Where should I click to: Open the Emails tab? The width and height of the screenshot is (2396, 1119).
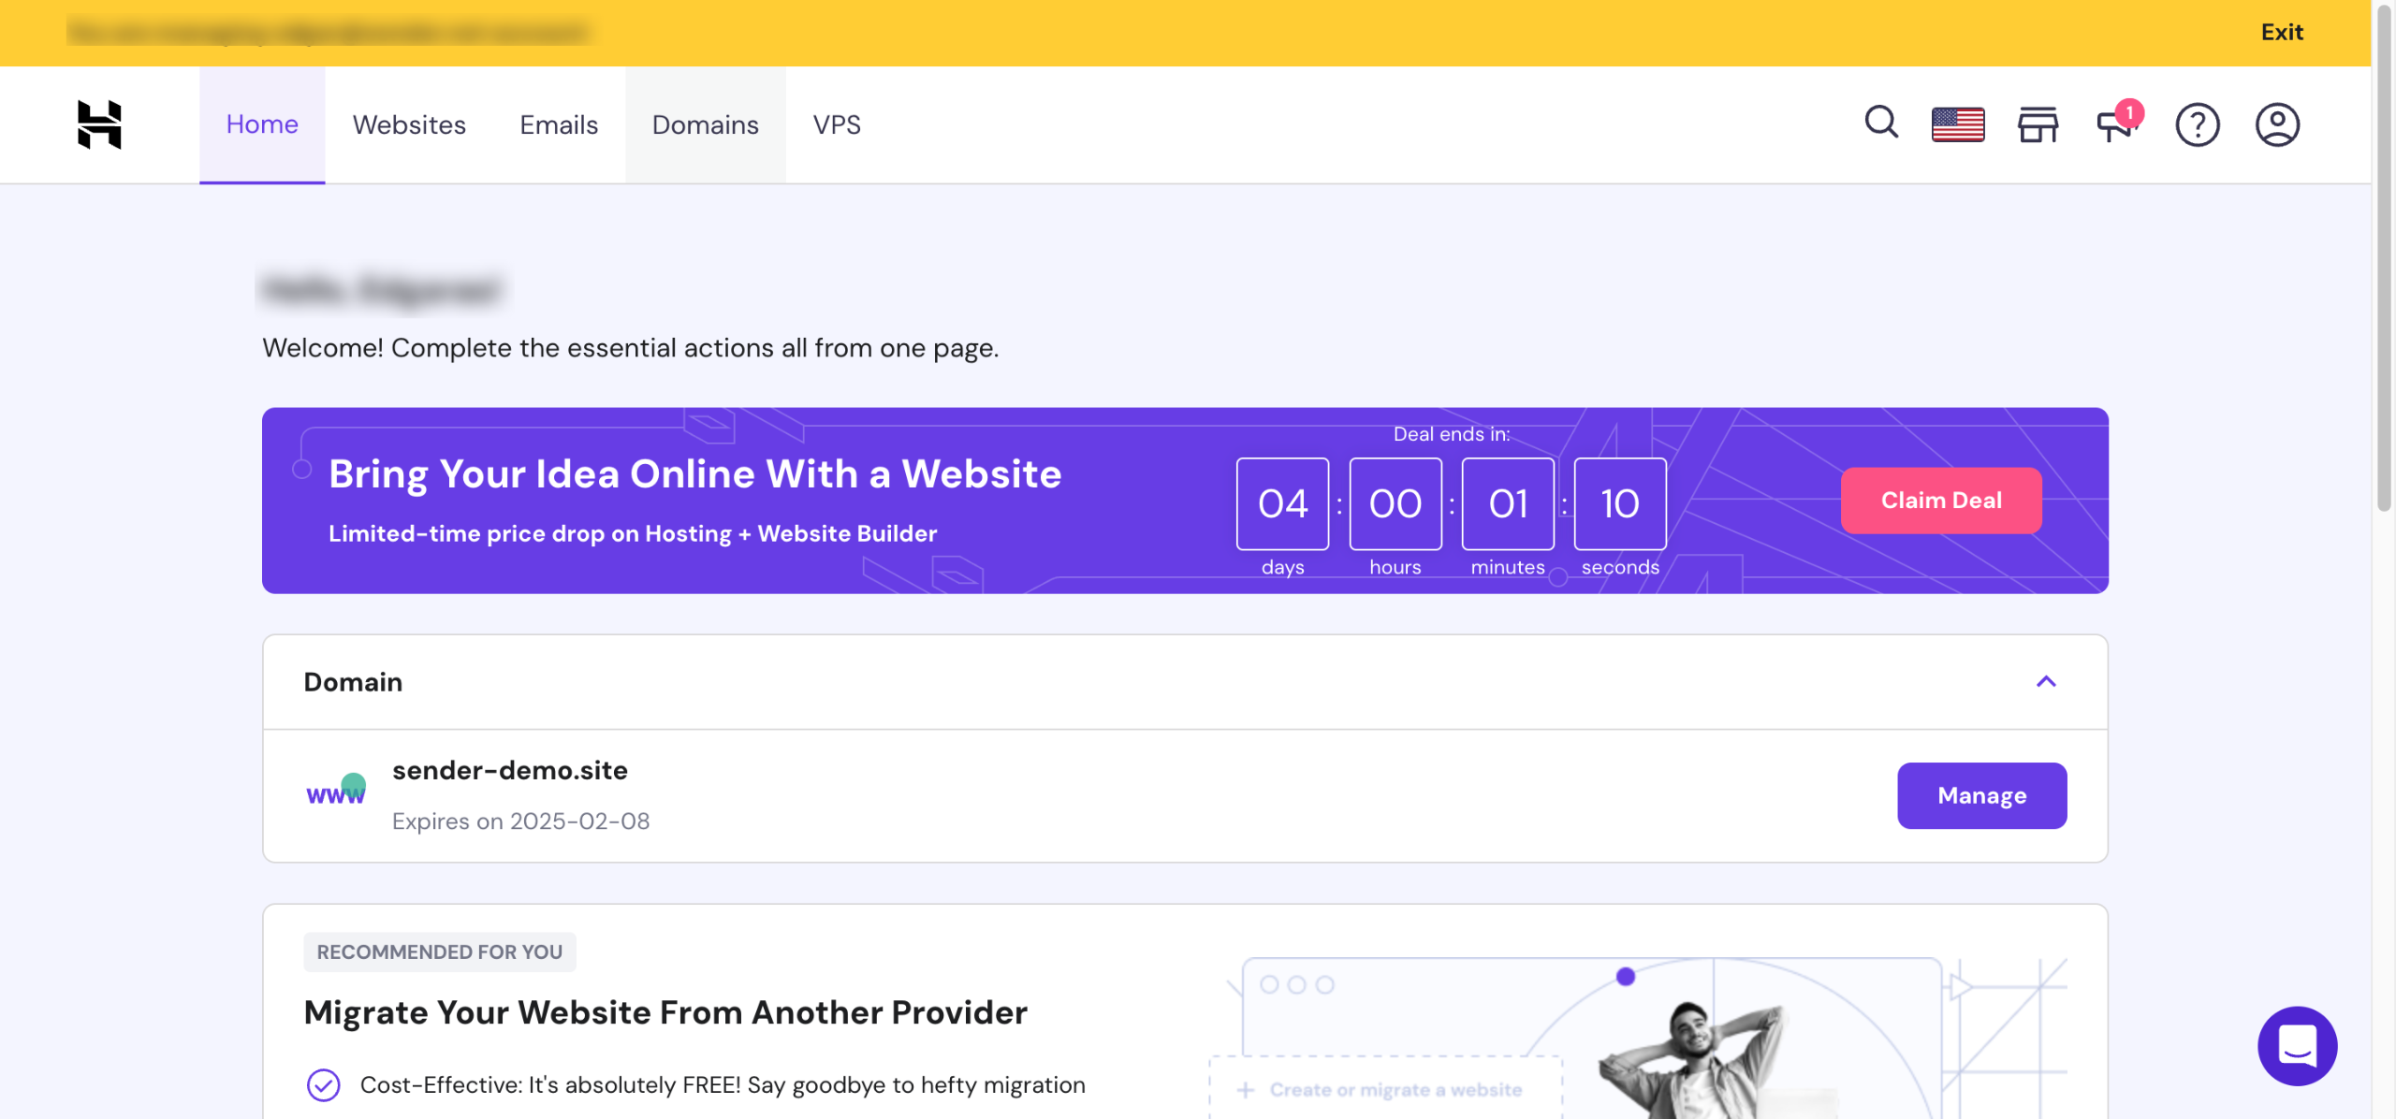[559, 124]
